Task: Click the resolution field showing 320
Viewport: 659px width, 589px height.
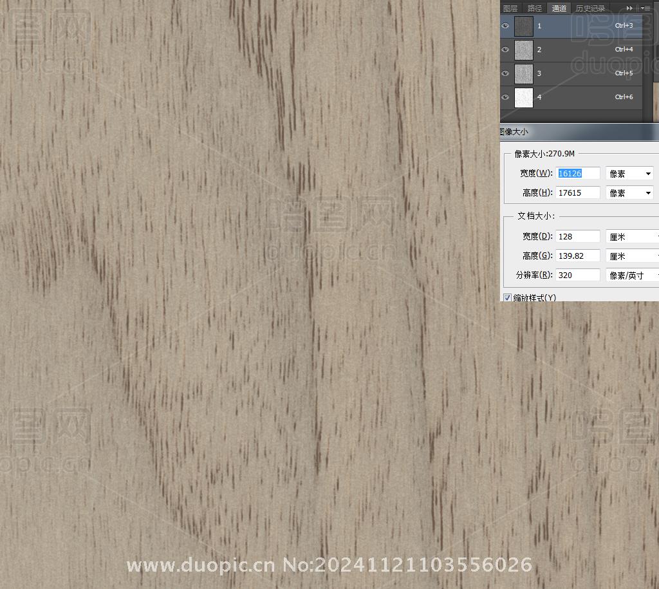Action: pyautogui.click(x=577, y=275)
